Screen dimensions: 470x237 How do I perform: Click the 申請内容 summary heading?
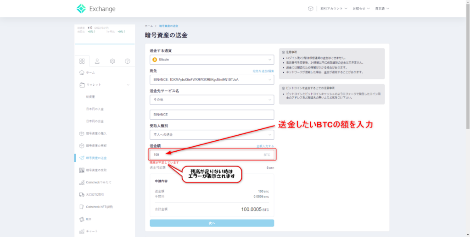coord(161,182)
